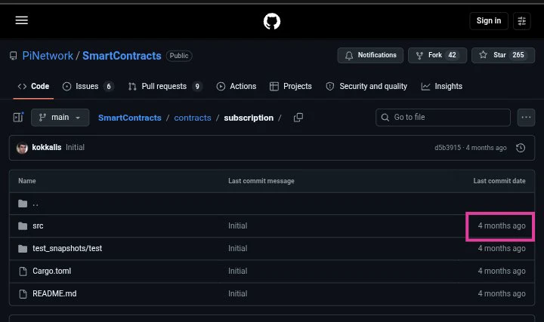Click the repository icon beside PiNetwork

pyautogui.click(x=13, y=56)
